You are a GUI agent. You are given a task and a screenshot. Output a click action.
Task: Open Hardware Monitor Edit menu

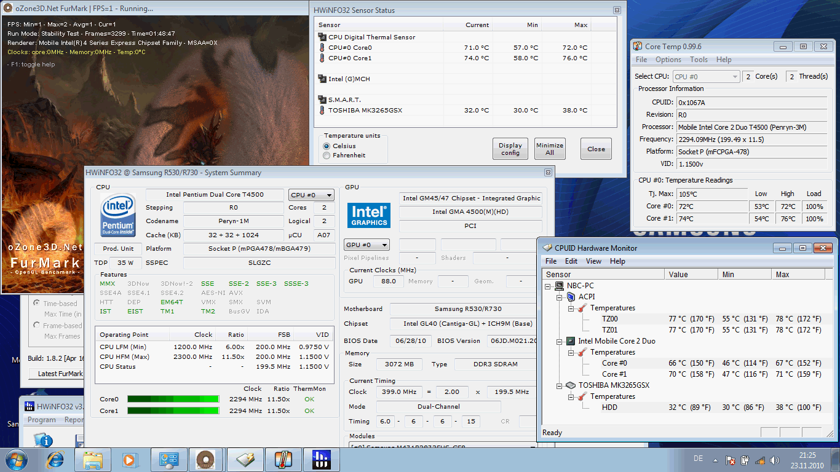click(x=571, y=261)
